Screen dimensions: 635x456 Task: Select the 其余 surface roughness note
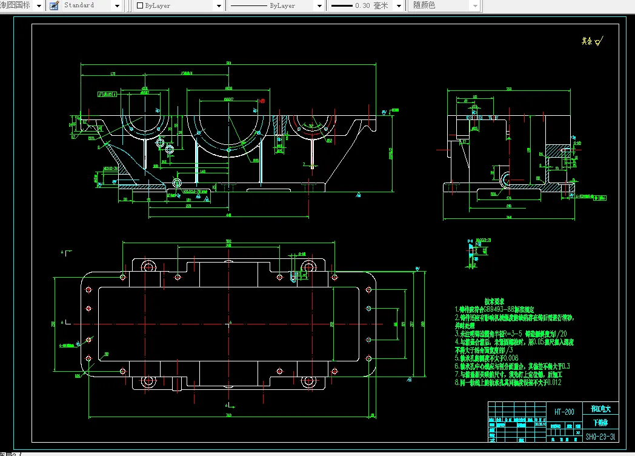[592, 41]
